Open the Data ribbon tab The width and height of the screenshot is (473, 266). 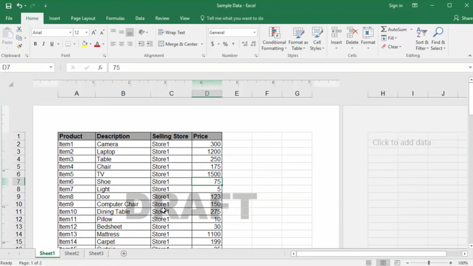(140, 18)
